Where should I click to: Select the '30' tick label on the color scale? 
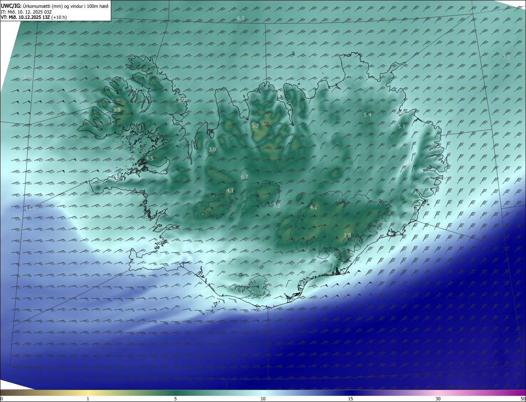coord(438,399)
